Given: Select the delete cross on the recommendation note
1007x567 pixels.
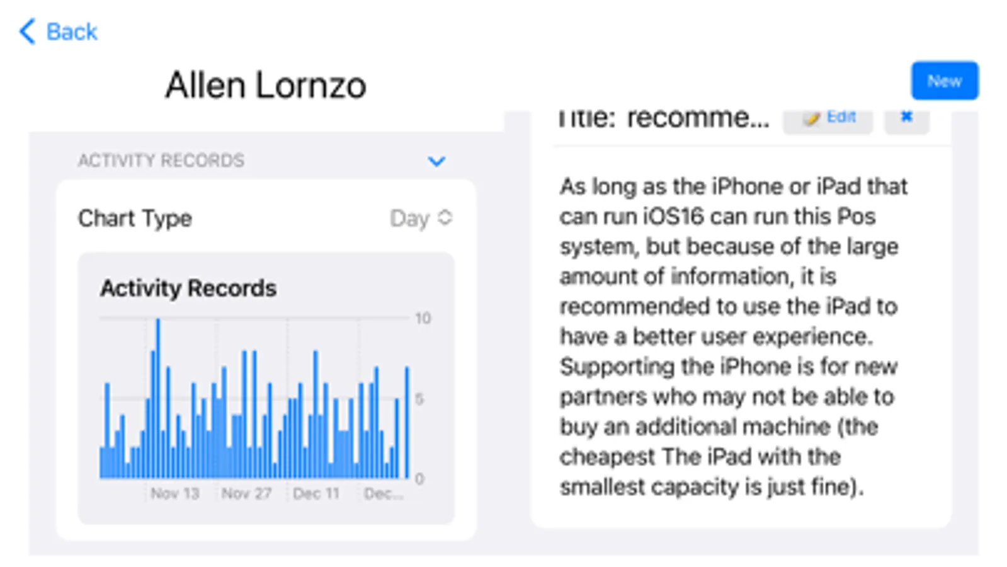Looking at the screenshot, I should tap(907, 117).
